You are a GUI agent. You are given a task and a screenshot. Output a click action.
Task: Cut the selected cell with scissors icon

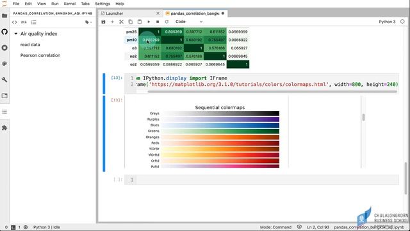[121, 22]
